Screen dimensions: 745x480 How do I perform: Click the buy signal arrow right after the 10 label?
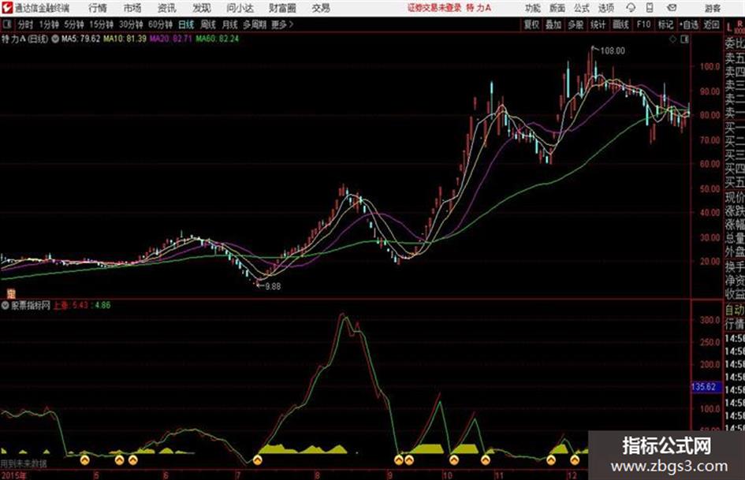[x=454, y=460]
